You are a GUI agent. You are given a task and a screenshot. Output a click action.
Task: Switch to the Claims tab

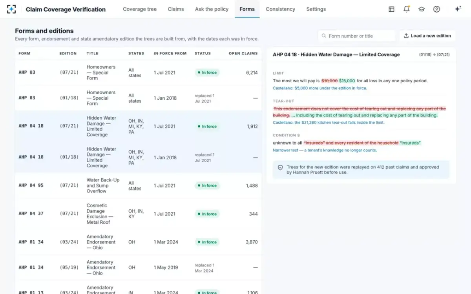(176, 9)
